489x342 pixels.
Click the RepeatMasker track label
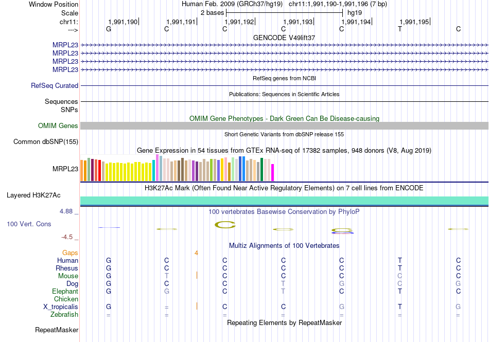(57, 330)
